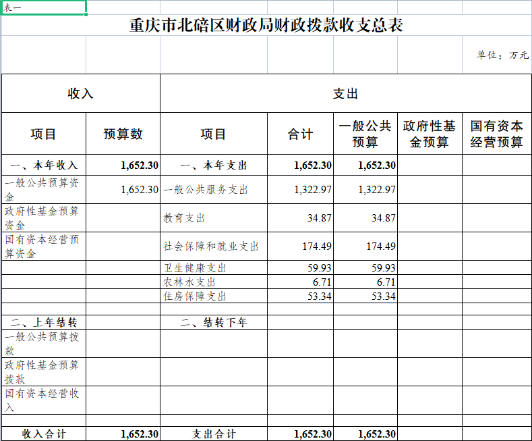
Task: Select the 政府性基金预算 column header
Action: [430, 134]
